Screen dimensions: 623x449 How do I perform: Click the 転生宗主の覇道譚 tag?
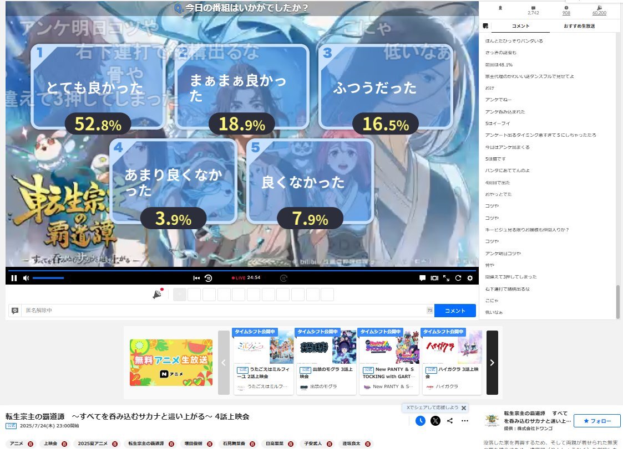(146, 443)
